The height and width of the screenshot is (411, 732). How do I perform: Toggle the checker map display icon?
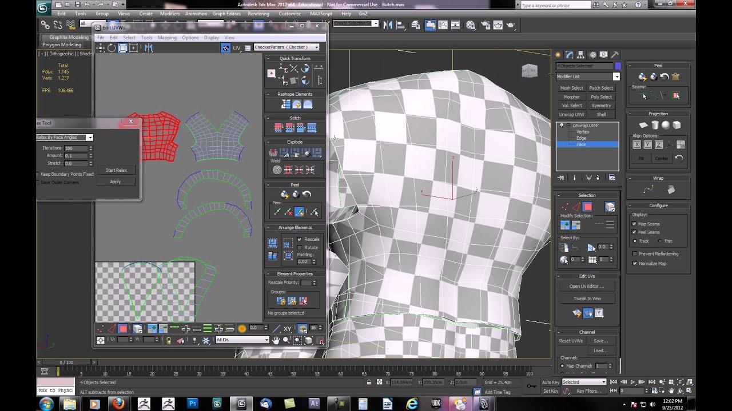tap(226, 48)
